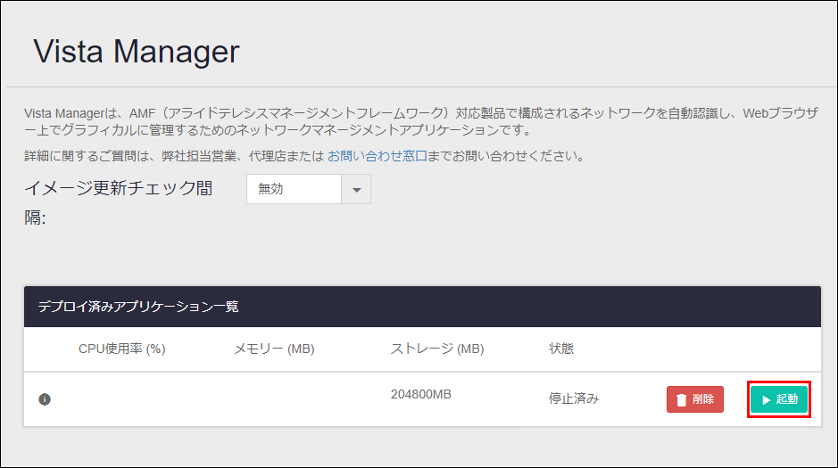Click the ストレージ (MB) column header

coord(437,349)
